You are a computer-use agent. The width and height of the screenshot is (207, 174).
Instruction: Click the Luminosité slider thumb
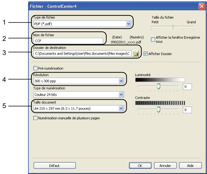pyautogui.click(x=159, y=86)
